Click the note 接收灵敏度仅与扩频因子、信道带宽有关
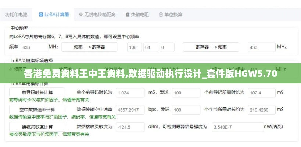This screenshot has width=301, height=147. point(49,134)
